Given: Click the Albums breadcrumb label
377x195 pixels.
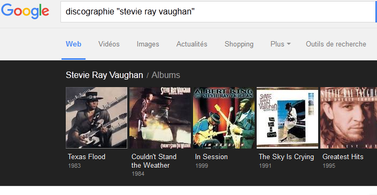Looking at the screenshot, I should click(x=166, y=75).
